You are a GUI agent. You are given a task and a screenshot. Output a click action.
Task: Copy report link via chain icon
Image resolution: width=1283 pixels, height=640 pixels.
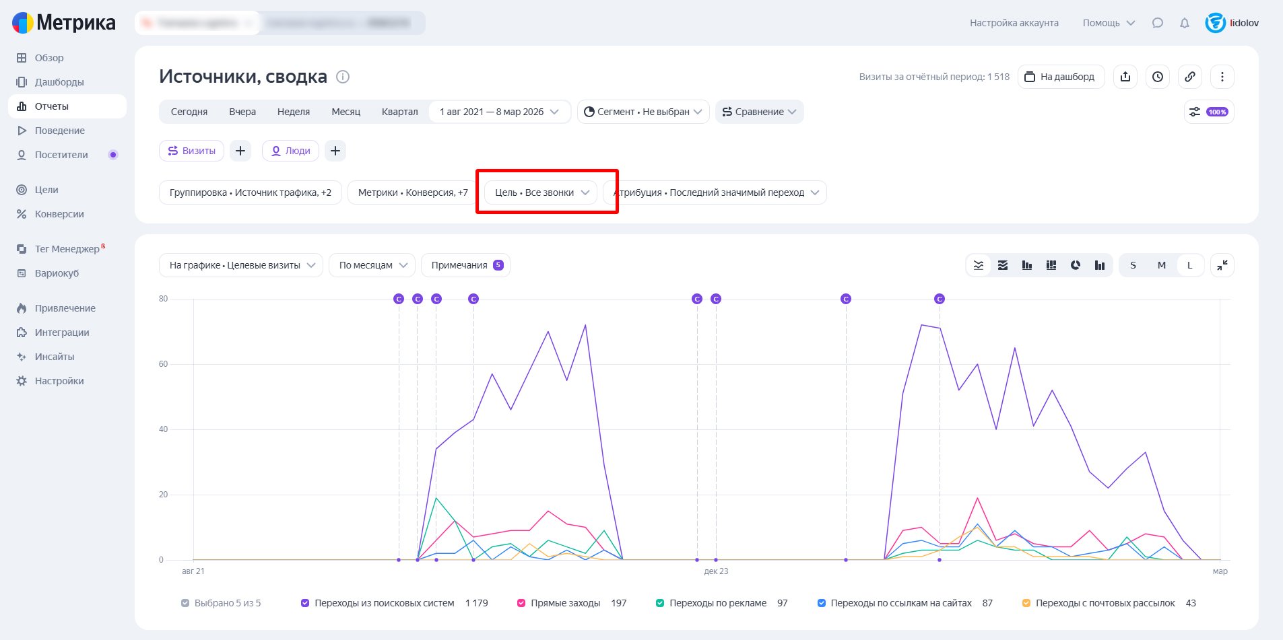1190,77
